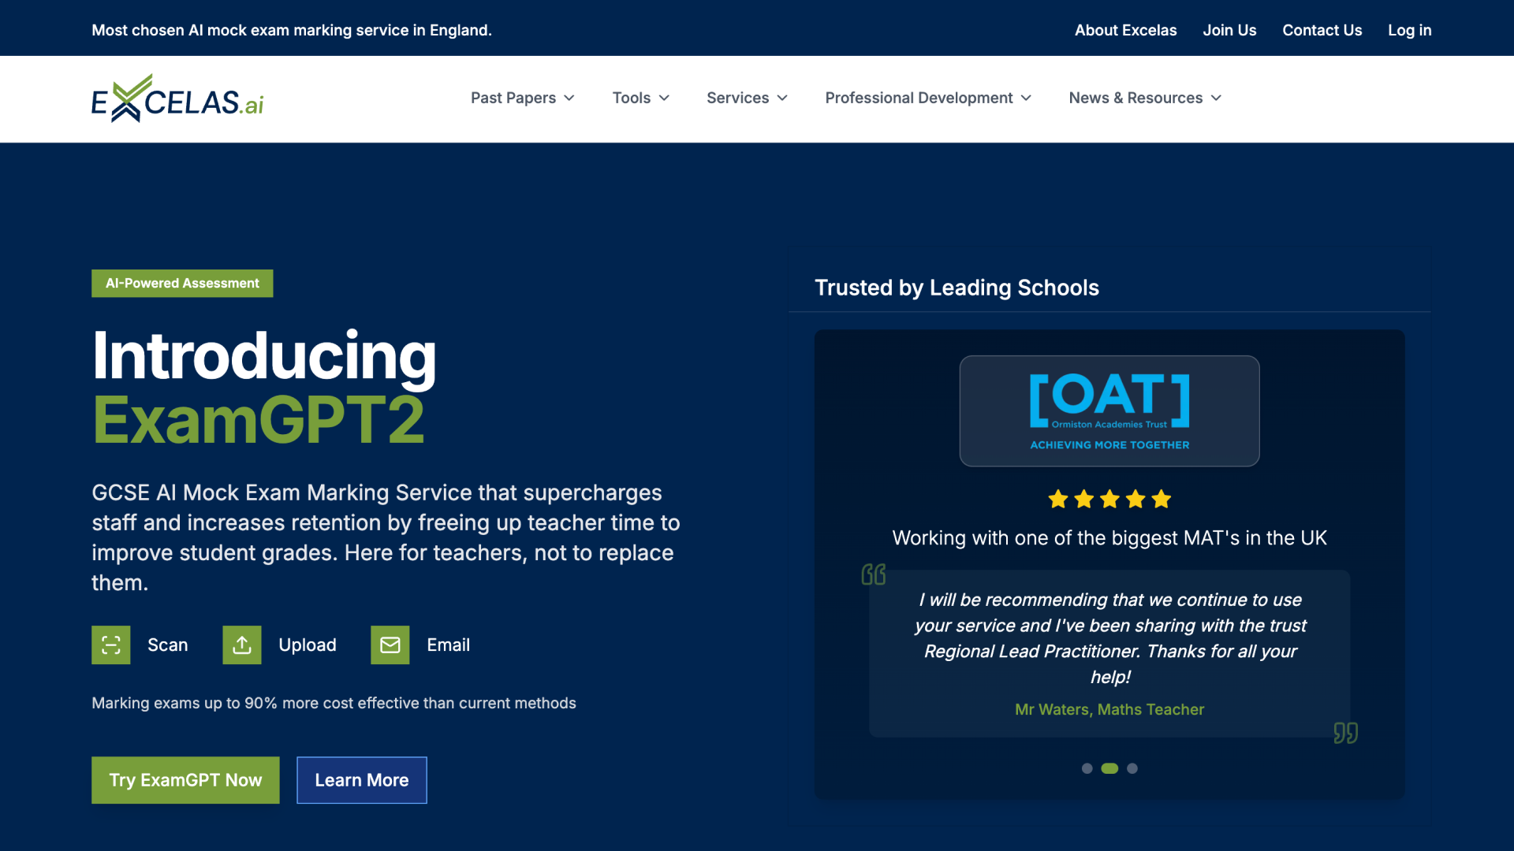
Task: Click the 90% more cost effective text
Action: tap(334, 703)
